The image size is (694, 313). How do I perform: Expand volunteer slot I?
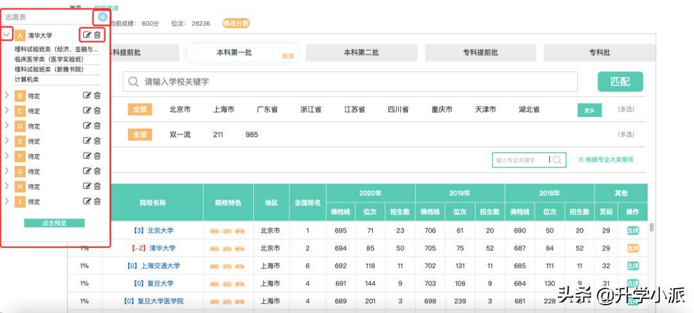pos(6,201)
